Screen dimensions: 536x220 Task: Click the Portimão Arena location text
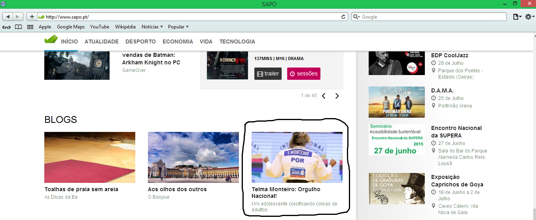point(455,105)
